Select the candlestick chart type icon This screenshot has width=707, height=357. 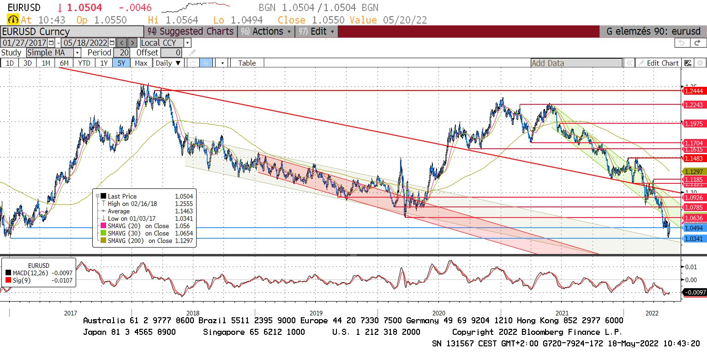(206, 63)
